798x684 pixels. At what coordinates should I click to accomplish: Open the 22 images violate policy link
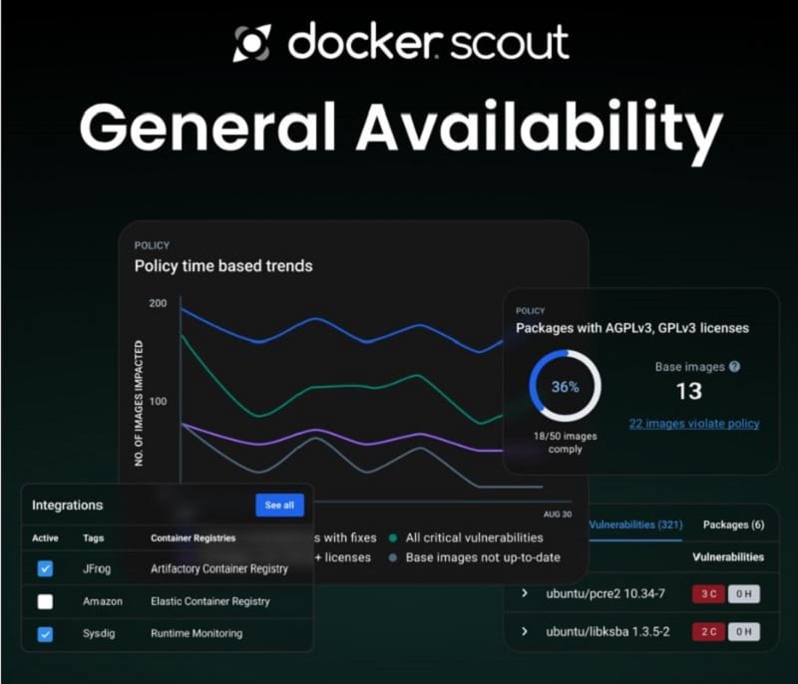coord(694,423)
